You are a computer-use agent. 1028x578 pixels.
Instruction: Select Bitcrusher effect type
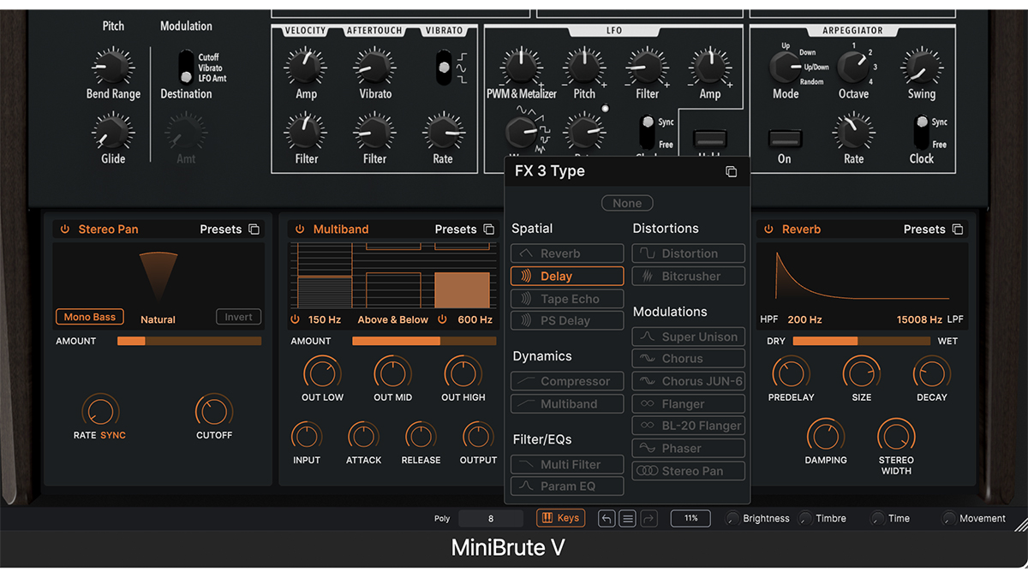pos(689,277)
